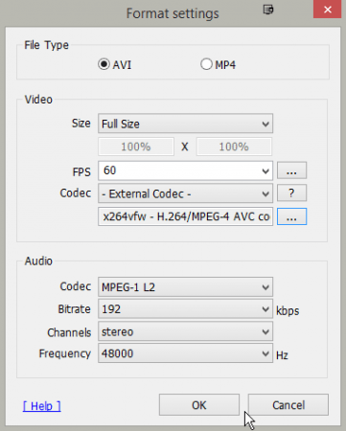This screenshot has width=346, height=431.
Task: Click the x264vfw external codec field
Action: click(x=185, y=216)
